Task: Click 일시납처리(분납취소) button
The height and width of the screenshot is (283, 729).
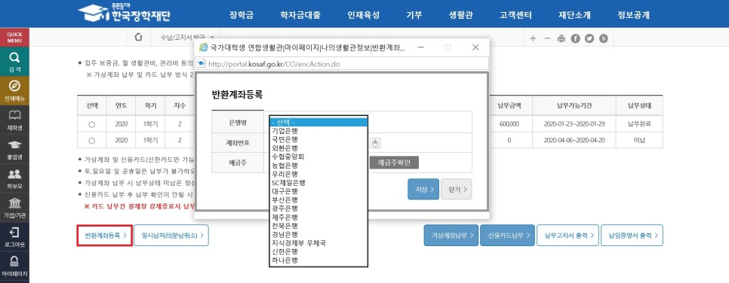Action: pyautogui.click(x=171, y=236)
